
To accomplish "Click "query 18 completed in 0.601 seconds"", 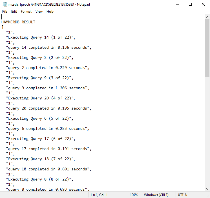I will pyautogui.click(x=48, y=169).
